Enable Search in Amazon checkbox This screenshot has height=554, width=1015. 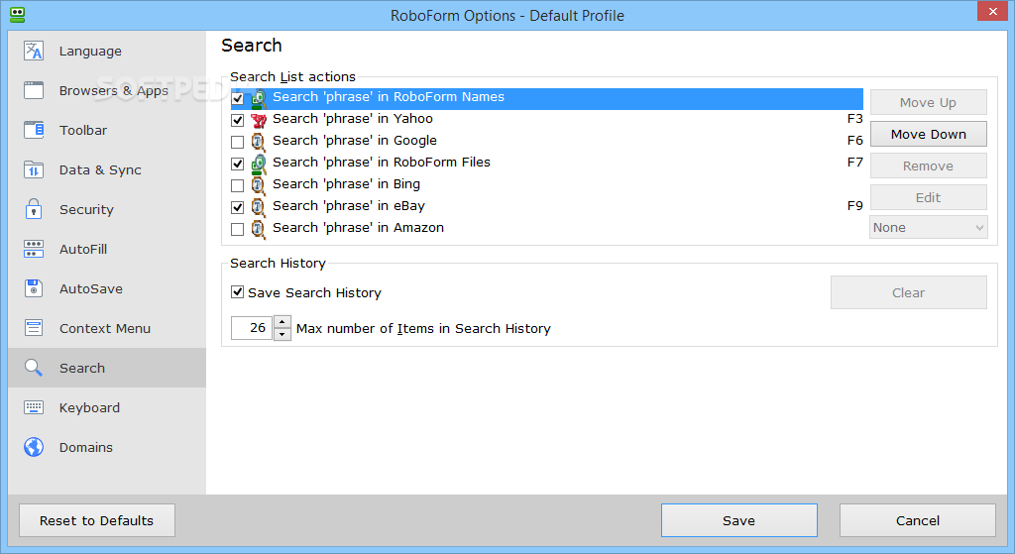pyautogui.click(x=238, y=229)
